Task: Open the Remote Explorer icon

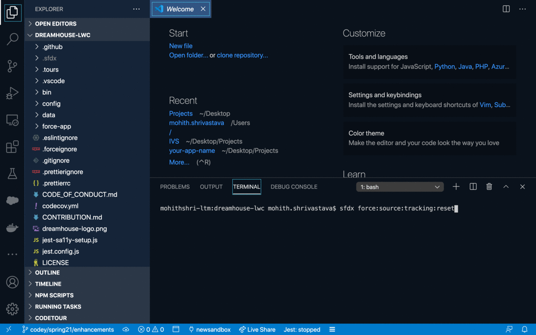Action: pyautogui.click(x=13, y=120)
